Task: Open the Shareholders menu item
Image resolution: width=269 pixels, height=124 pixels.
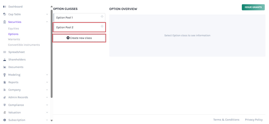Action: coord(17,60)
